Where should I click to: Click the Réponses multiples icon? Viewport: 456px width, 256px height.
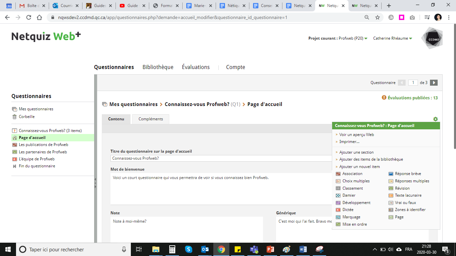[x=391, y=181]
